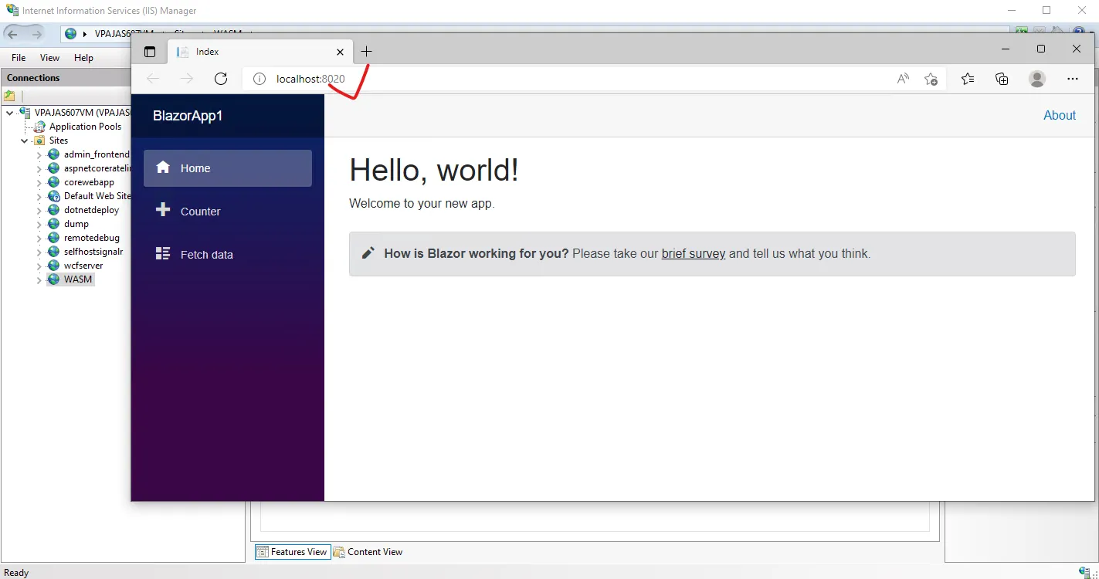Click the BlazorApp1 brand title
The image size is (1099, 579).
tap(188, 116)
